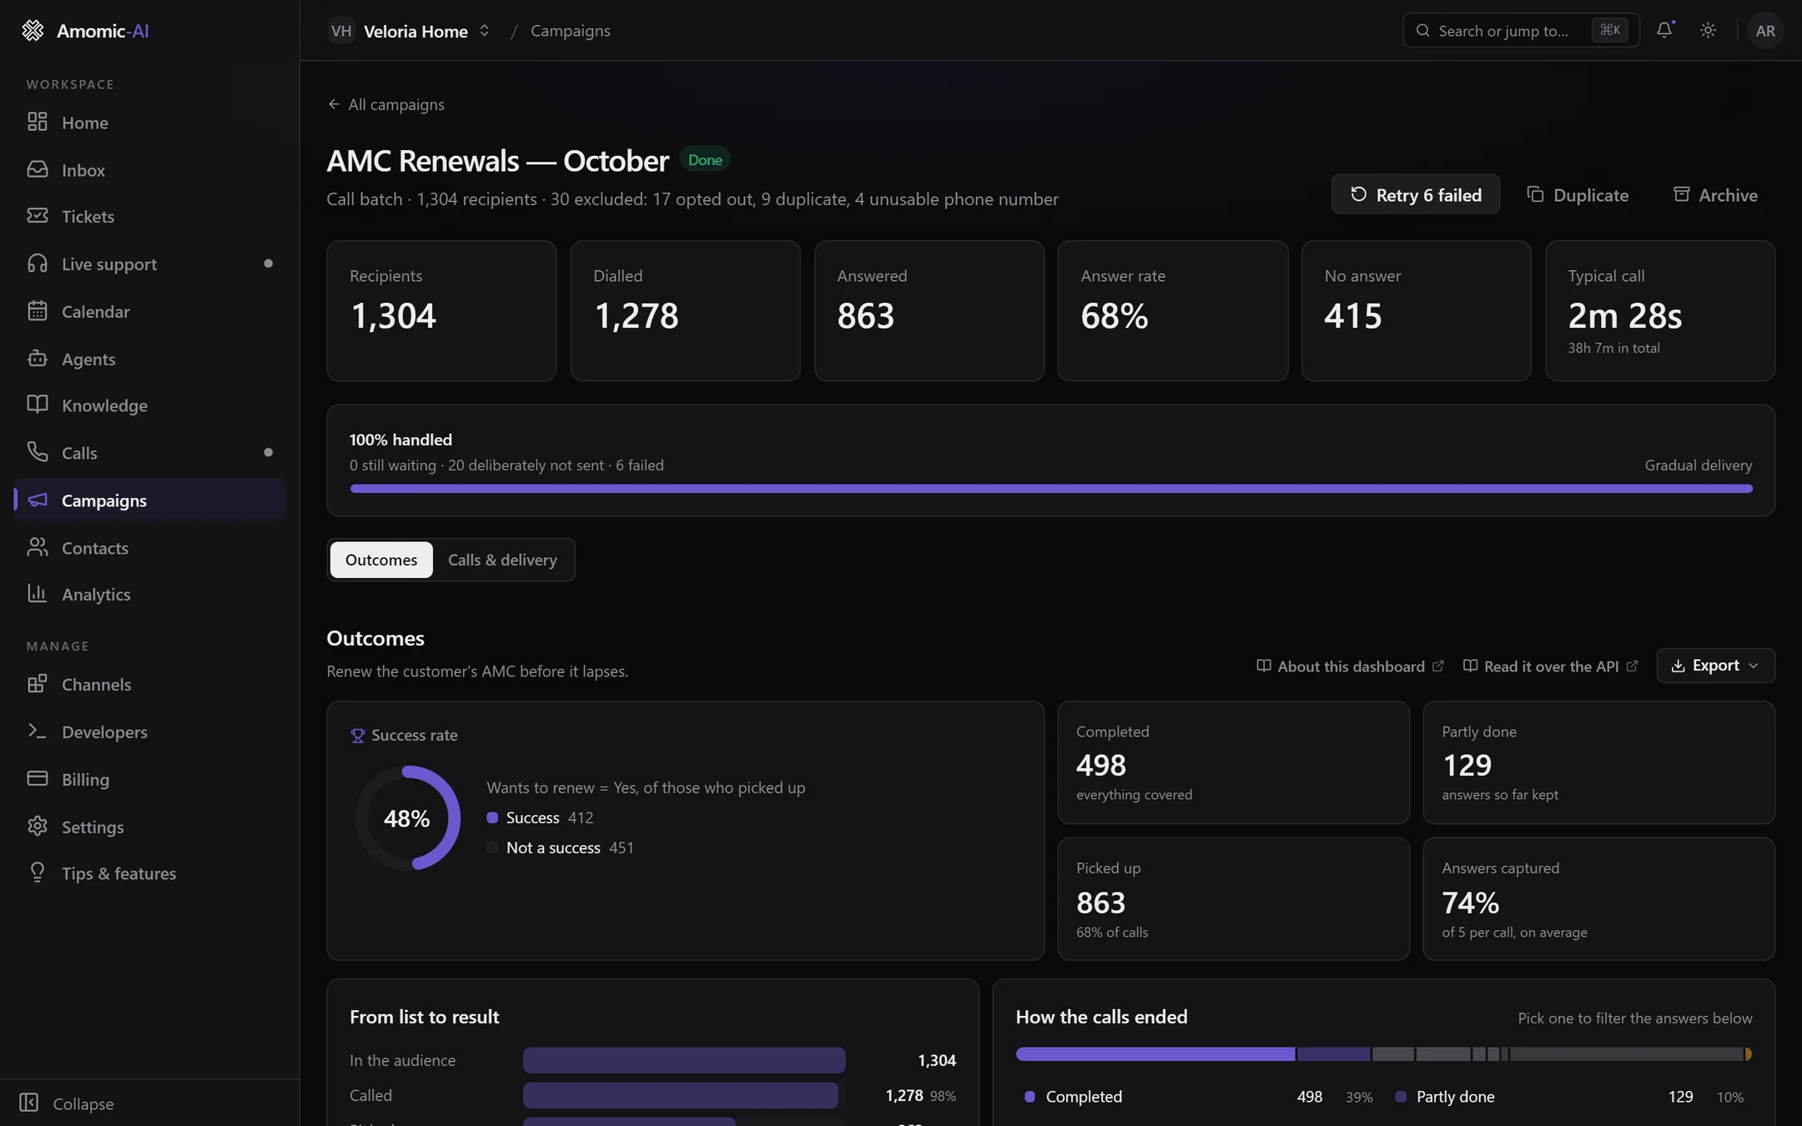Select Campaigns in the sidebar
Screen dimensions: 1802x1126
click(x=150, y=500)
